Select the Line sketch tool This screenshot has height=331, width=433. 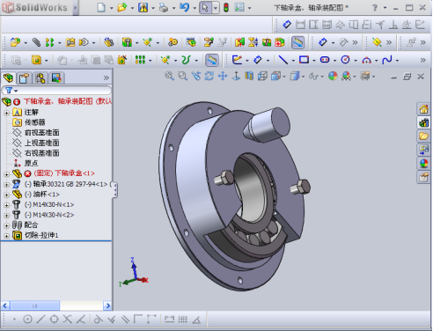pyautogui.click(x=283, y=60)
